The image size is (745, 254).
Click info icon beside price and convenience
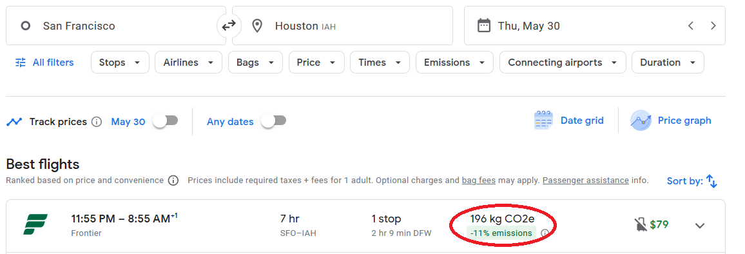click(x=173, y=181)
